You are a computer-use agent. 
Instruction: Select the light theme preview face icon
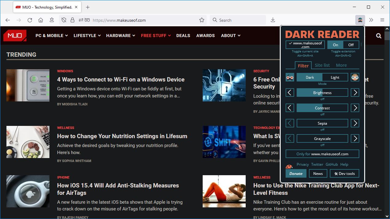pos(355,77)
